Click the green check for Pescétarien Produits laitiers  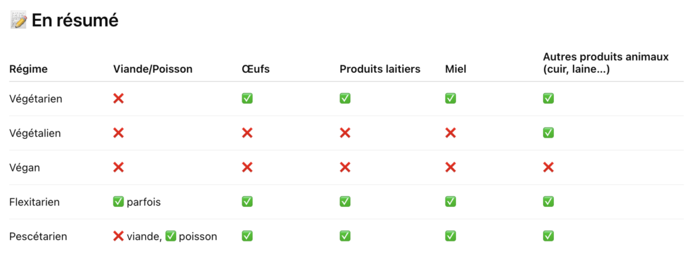pos(345,236)
